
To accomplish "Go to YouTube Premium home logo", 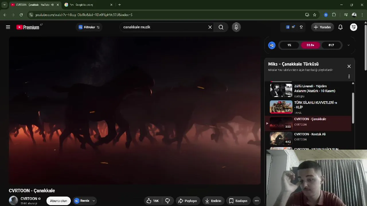I will pyautogui.click(x=28, y=27).
